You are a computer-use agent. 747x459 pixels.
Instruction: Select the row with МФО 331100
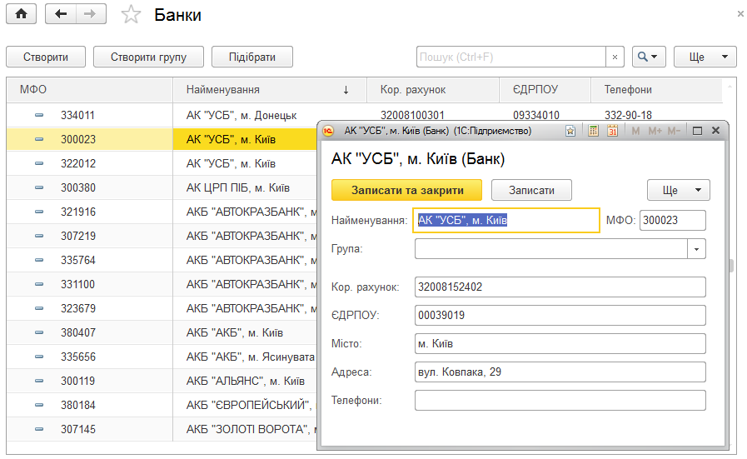tap(162, 285)
